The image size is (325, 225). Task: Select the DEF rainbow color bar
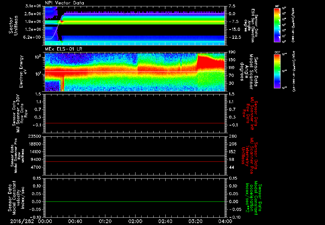coord(277,71)
